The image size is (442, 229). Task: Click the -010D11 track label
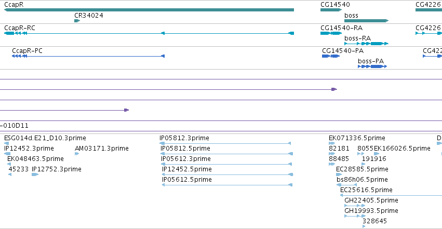(x=14, y=126)
